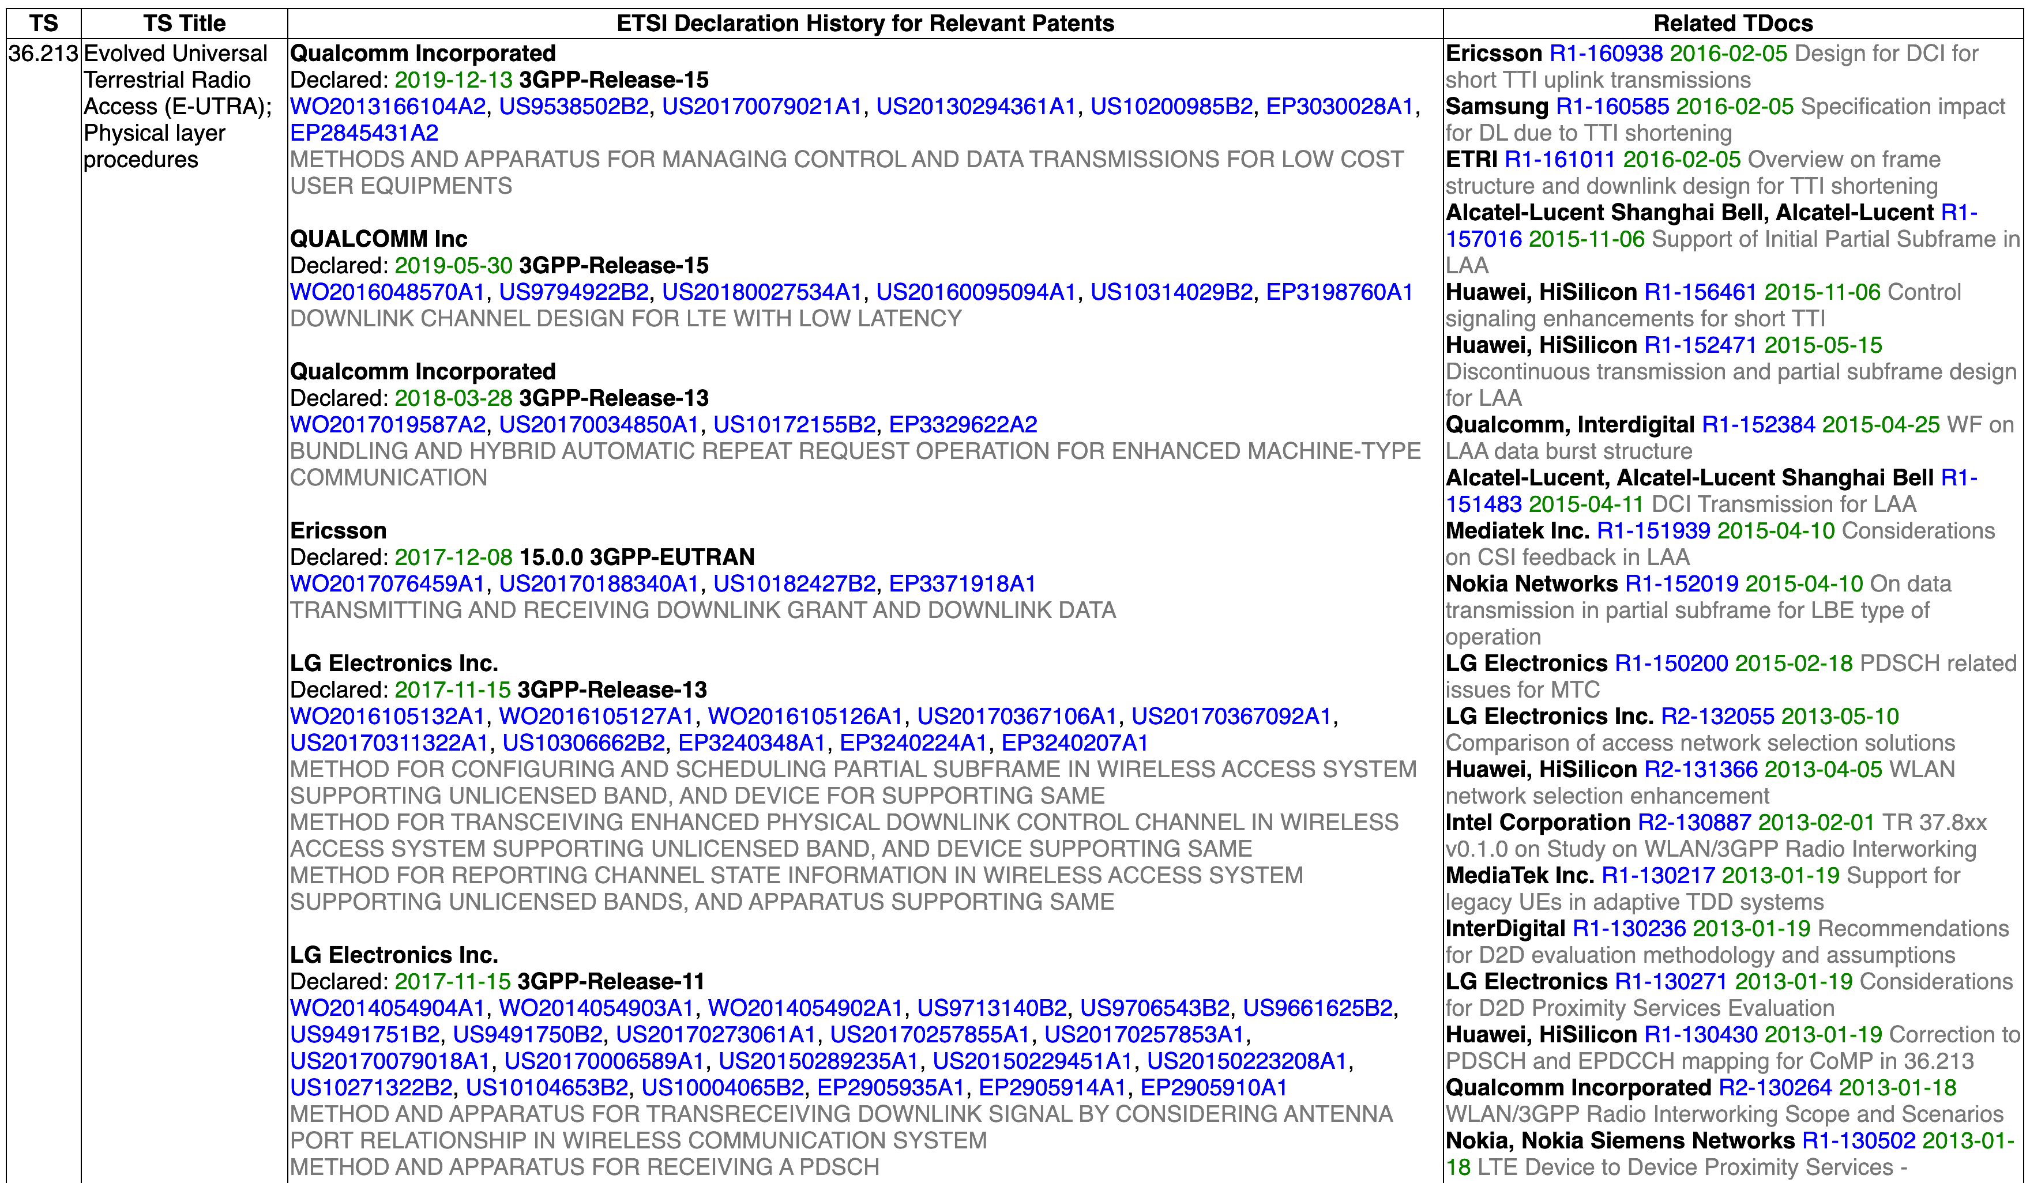The width and height of the screenshot is (2030, 1183).
Task: Open patent US20170188340A1
Action: 599,584
